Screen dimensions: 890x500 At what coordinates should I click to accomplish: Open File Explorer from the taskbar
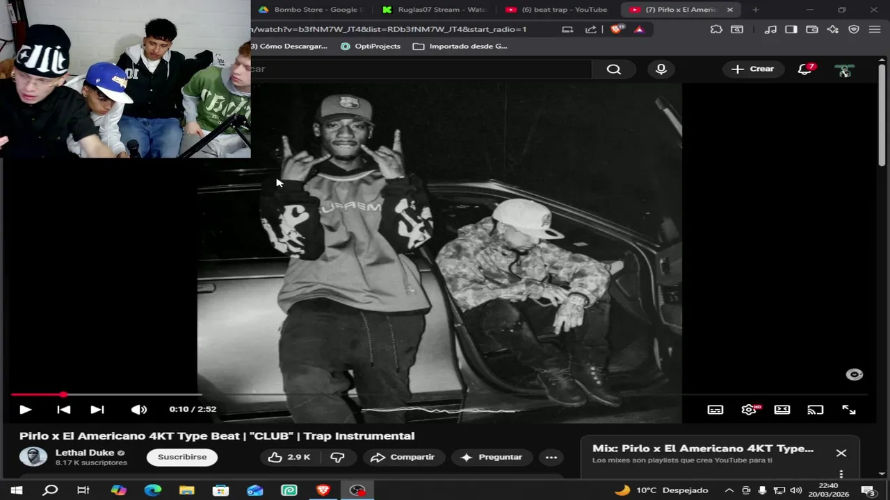pyautogui.click(x=187, y=490)
